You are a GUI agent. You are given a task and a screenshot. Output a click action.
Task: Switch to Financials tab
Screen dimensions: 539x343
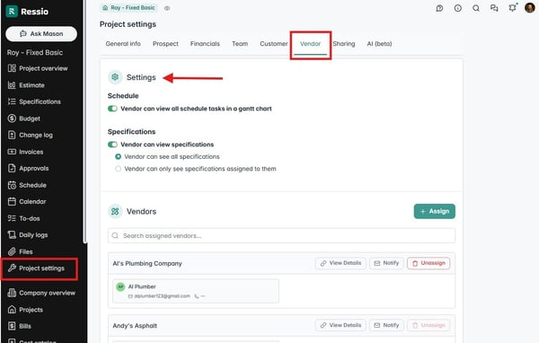click(x=205, y=44)
